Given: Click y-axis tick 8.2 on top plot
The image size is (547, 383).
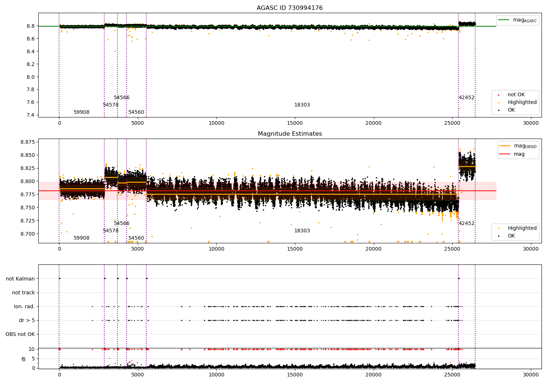Looking at the screenshot, I should click(31, 64).
